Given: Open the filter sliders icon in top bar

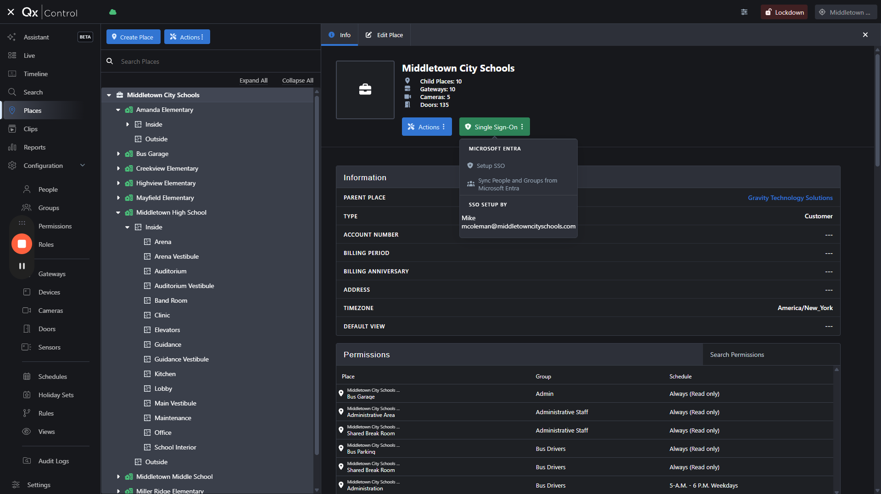Looking at the screenshot, I should (744, 12).
